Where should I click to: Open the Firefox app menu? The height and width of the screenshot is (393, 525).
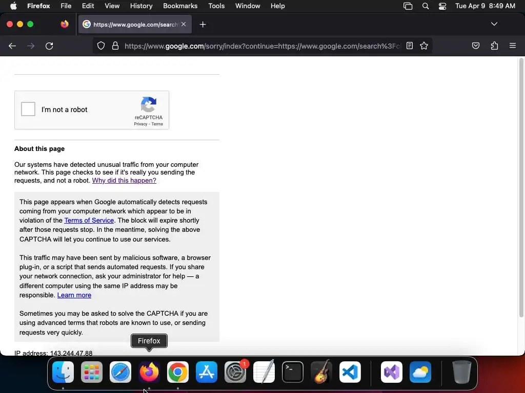[x=38, y=6]
